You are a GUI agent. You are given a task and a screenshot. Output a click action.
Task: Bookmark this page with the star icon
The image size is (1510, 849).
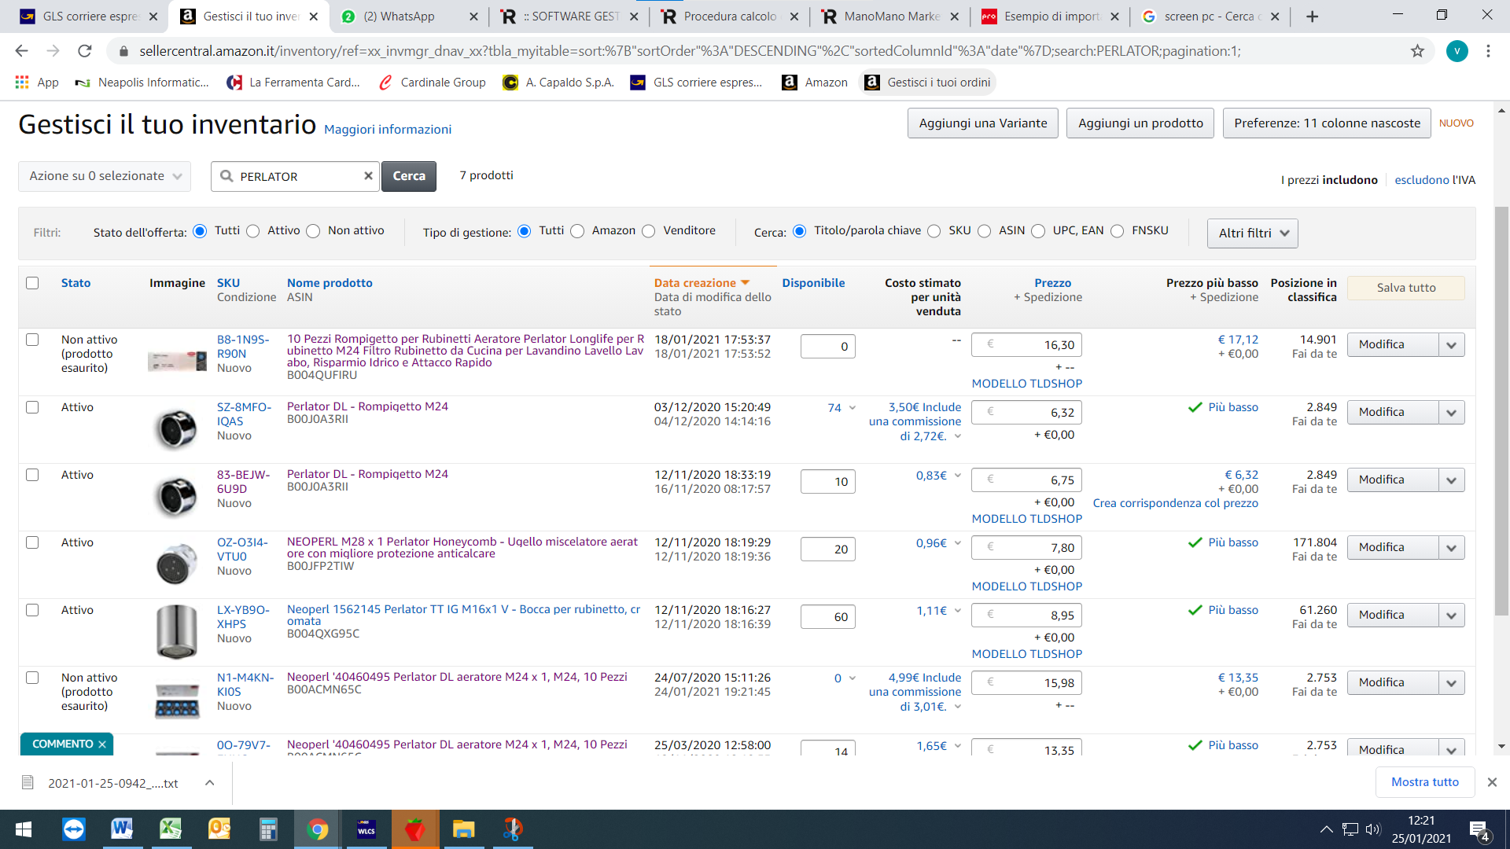coord(1417,51)
